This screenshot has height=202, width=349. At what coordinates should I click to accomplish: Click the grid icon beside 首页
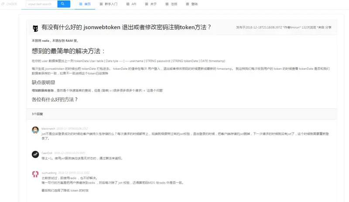point(81,4)
